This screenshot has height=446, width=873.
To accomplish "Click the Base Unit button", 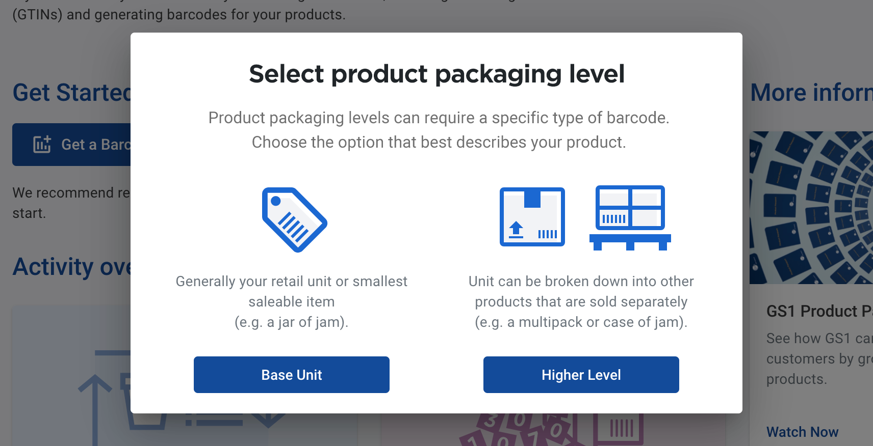I will pyautogui.click(x=292, y=375).
